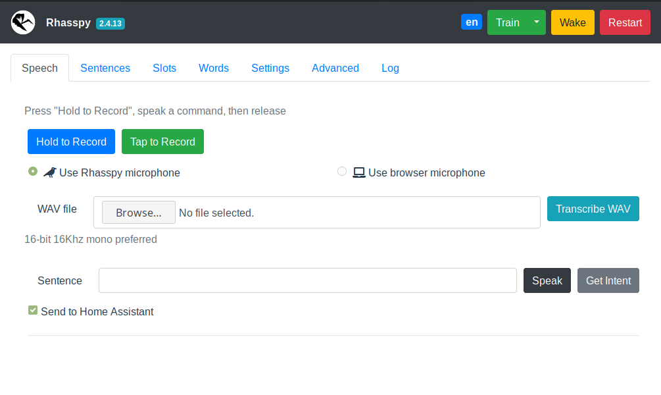Open the Sentences tab

pos(105,68)
